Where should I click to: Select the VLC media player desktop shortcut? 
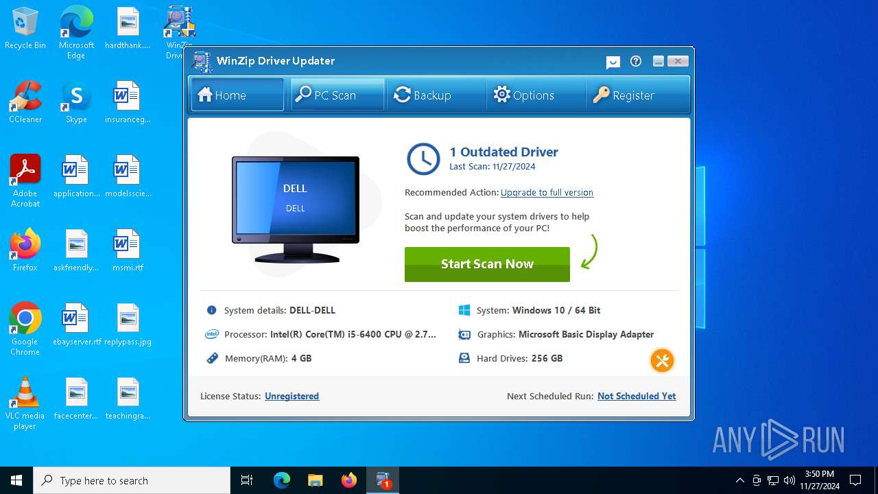tap(25, 403)
